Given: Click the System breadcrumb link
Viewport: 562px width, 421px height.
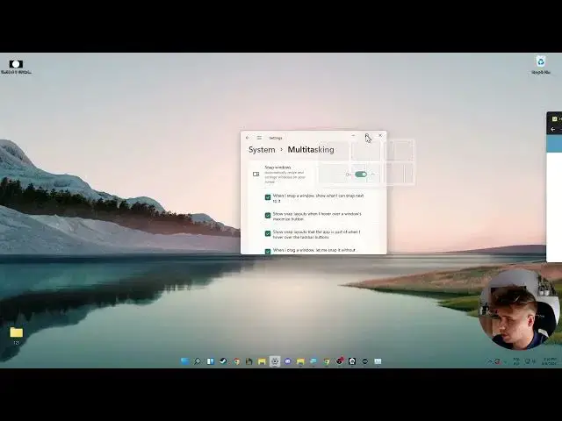Looking at the screenshot, I should pyautogui.click(x=262, y=150).
